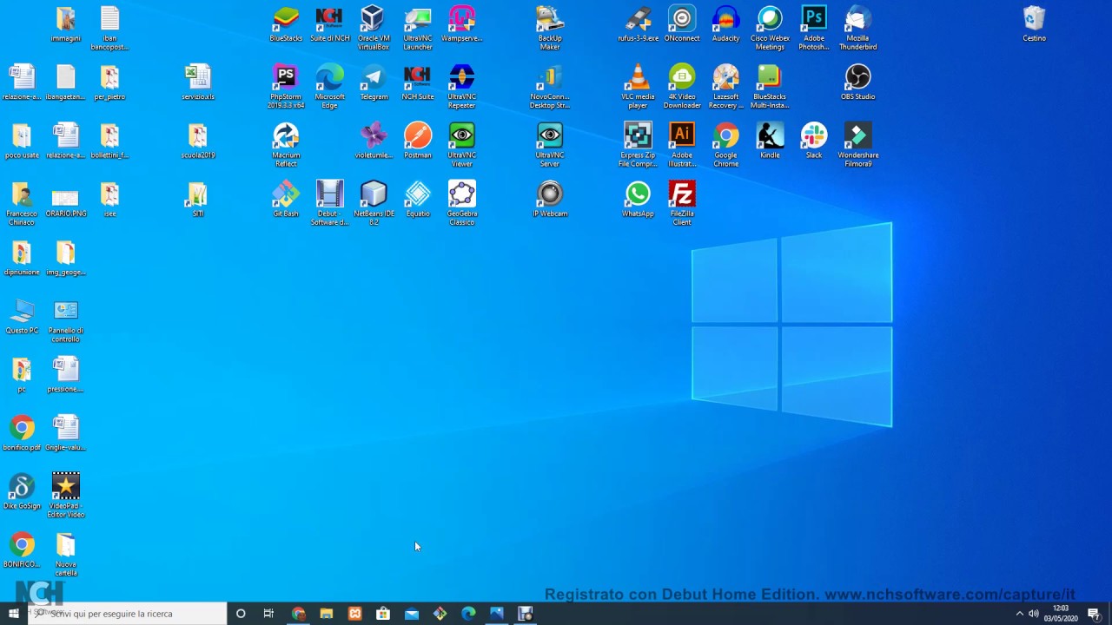Open GeoGebra Classico icon
This screenshot has height=625, width=1112.
[x=461, y=202]
